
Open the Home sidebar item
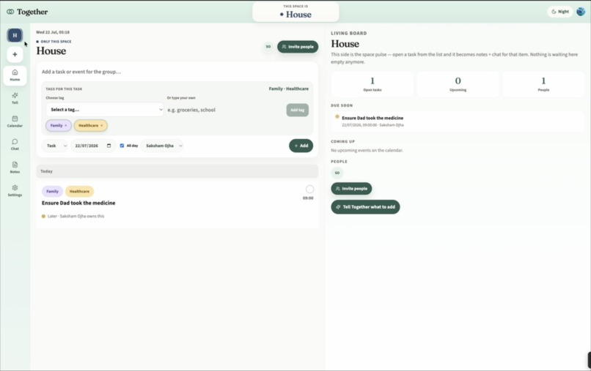tap(15, 75)
